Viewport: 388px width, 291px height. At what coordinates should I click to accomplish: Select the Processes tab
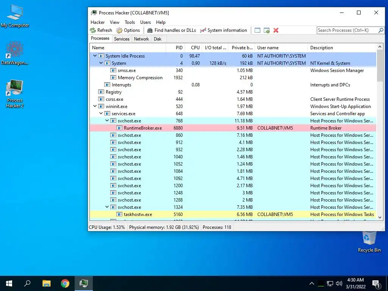100,38
